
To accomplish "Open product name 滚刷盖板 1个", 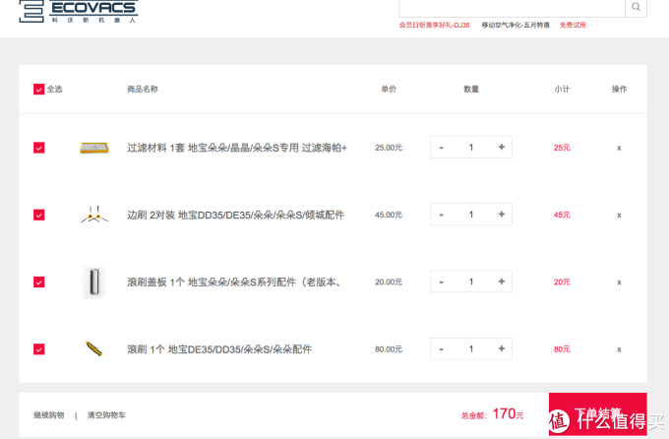I will click(234, 282).
